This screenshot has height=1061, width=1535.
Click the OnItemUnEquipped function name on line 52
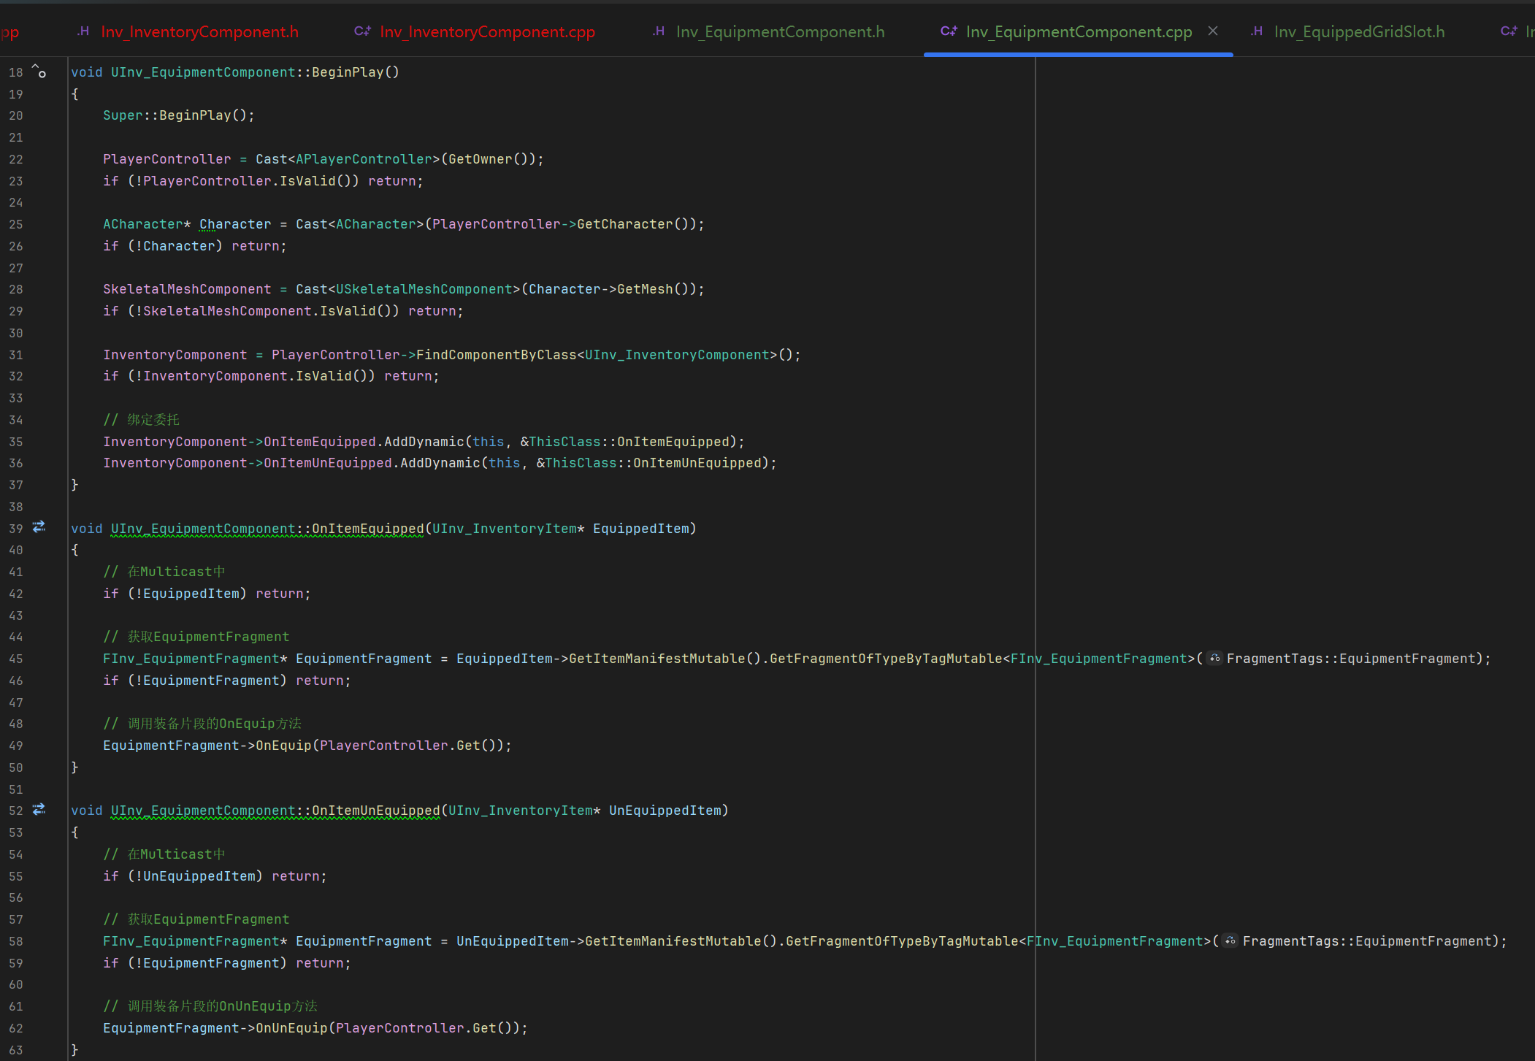(375, 811)
